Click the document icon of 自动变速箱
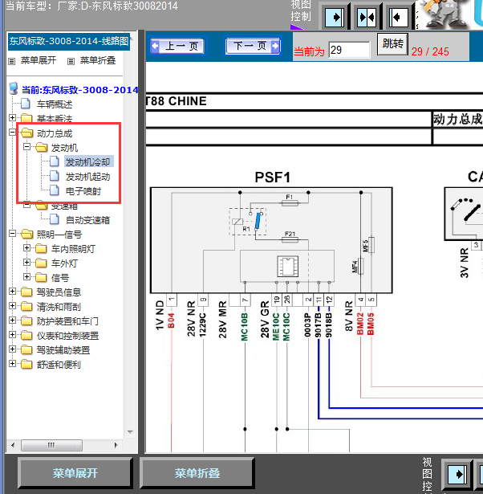Image resolution: width=483 pixels, height=494 pixels. 54,219
